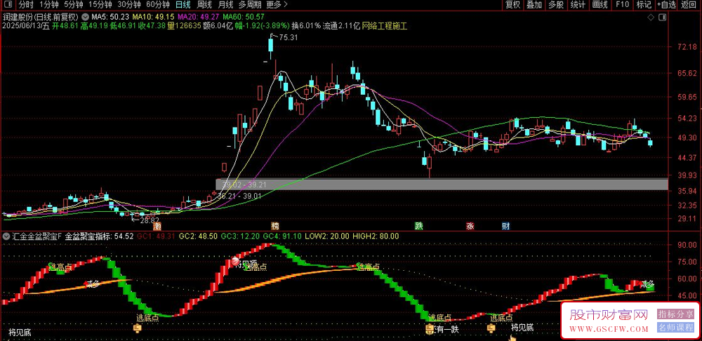Open F10 company info
Viewport: 702px width, 341px height.
coord(622,5)
